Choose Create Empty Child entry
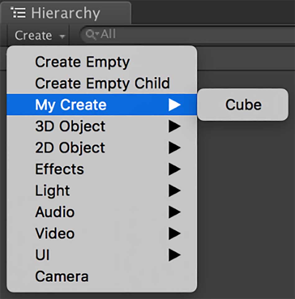This screenshot has height=299, width=295. tap(102, 83)
